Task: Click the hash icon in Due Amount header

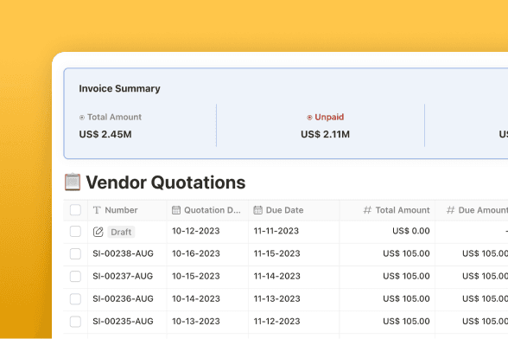Action: pos(450,210)
